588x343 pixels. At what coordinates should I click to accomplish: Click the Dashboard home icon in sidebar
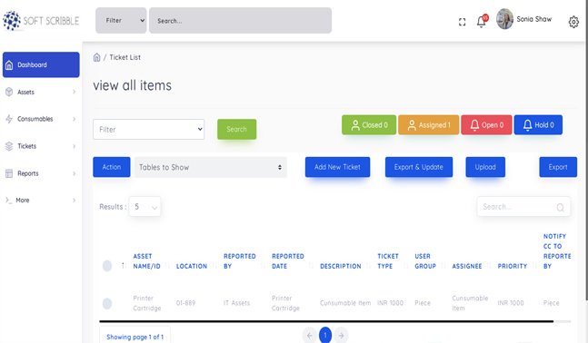tap(9, 64)
